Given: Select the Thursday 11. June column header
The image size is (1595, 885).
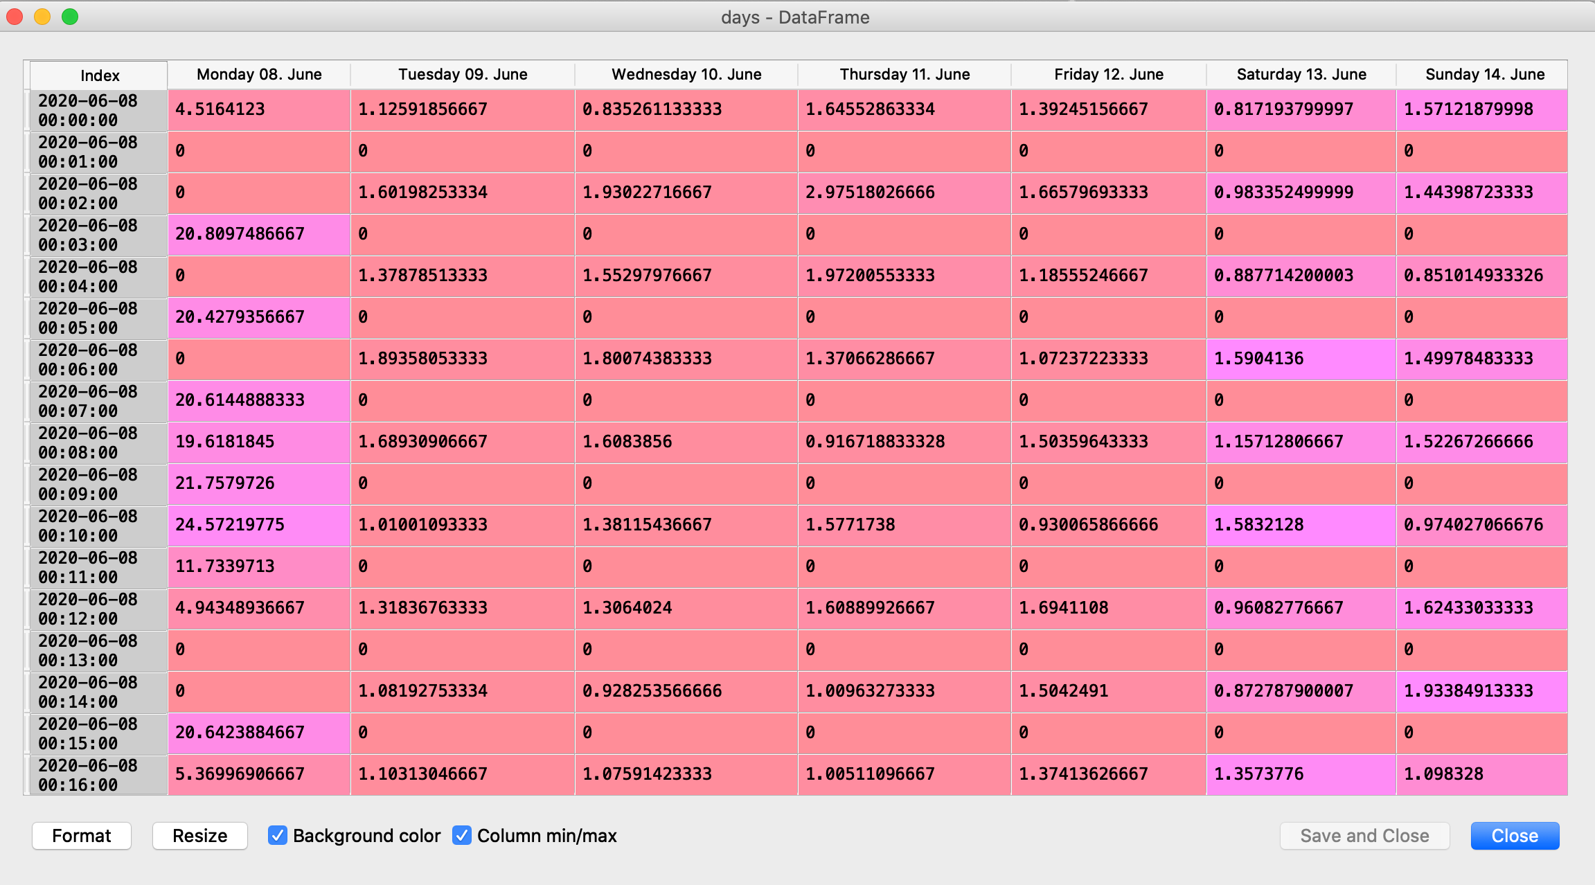Looking at the screenshot, I should click(x=905, y=75).
